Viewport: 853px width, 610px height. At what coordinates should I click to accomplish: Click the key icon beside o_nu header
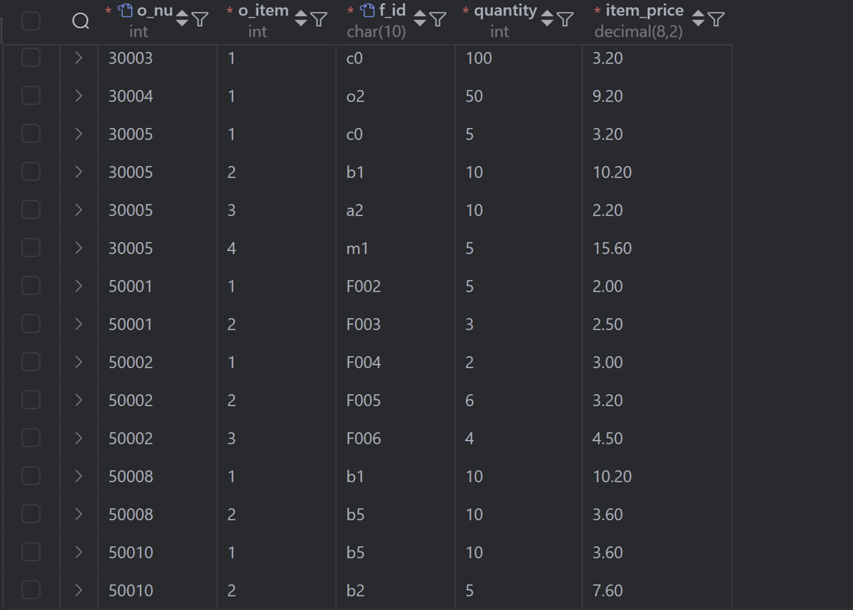click(126, 10)
